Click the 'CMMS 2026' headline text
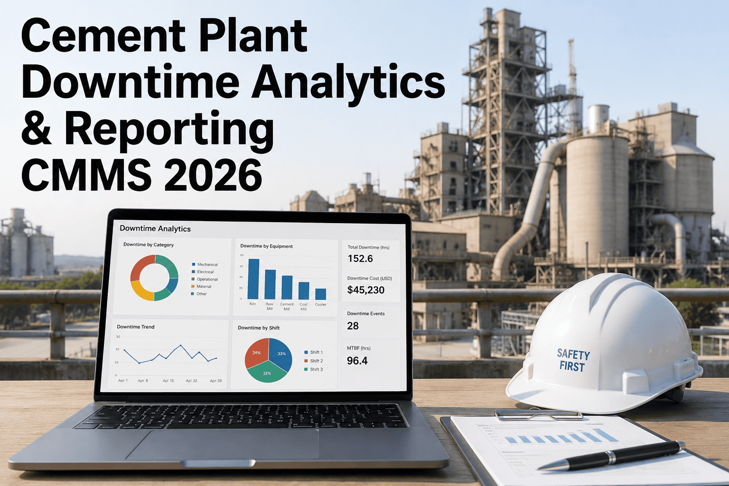The width and height of the screenshot is (729, 486). coord(141,175)
